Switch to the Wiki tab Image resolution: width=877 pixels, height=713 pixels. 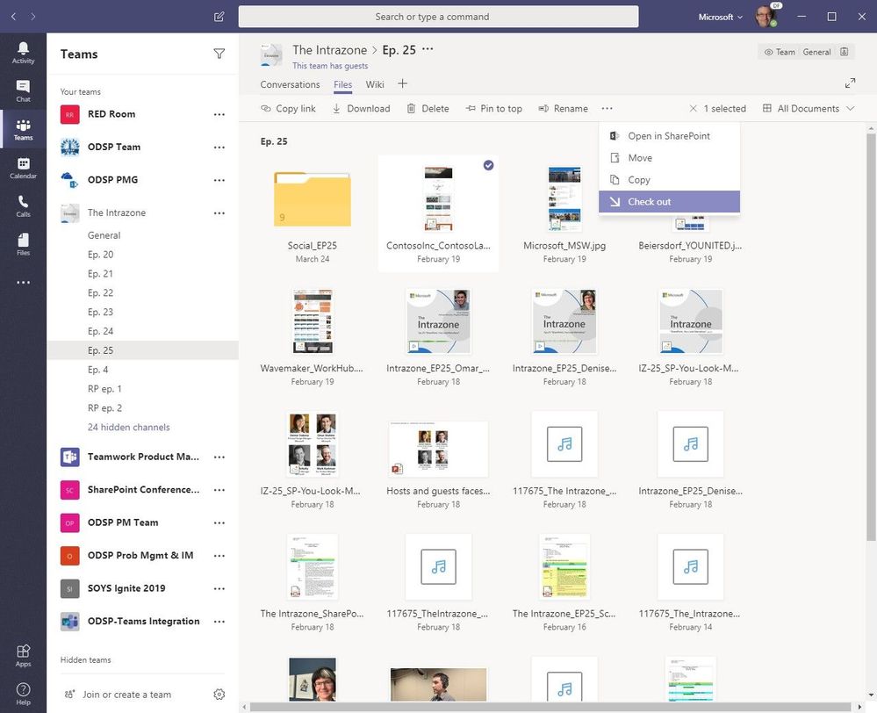[374, 84]
